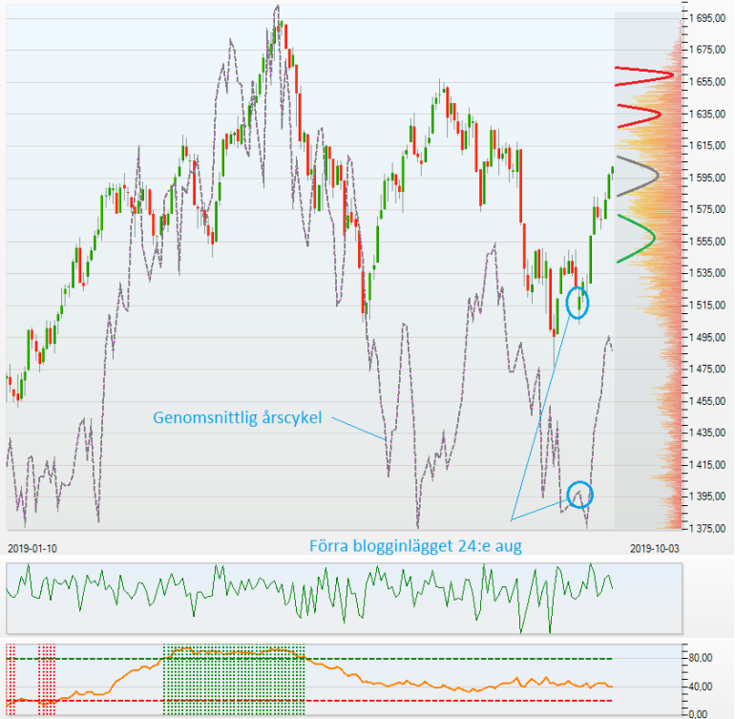Image resolution: width=735 pixels, height=719 pixels.
Task: Click the 1 515,00 price axis label
Action: pyautogui.click(x=707, y=306)
